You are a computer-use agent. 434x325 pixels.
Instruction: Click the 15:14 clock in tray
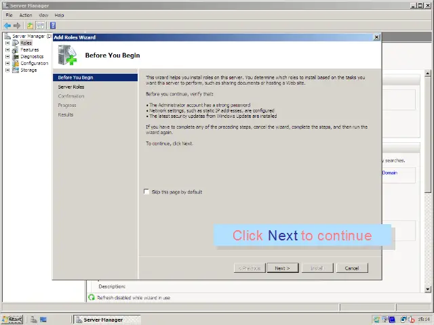click(x=424, y=320)
